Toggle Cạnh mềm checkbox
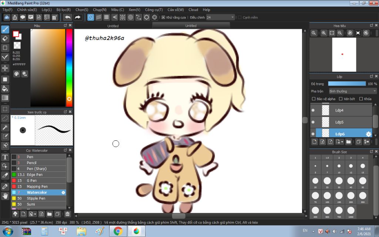The image size is (379, 237). (x=240, y=17)
